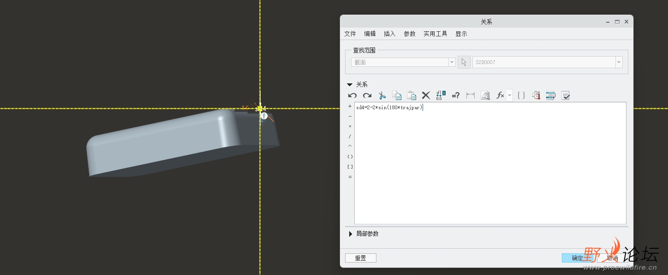Click the 重置 button

pyautogui.click(x=361, y=258)
